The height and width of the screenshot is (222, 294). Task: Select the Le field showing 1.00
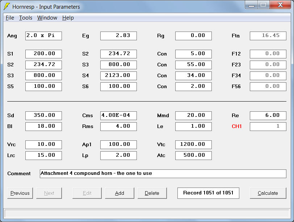tap(193, 127)
